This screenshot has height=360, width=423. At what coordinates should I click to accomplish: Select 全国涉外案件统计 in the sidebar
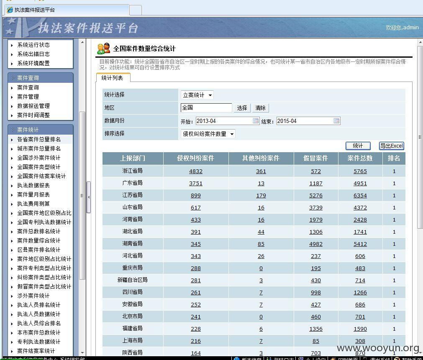click(x=39, y=158)
